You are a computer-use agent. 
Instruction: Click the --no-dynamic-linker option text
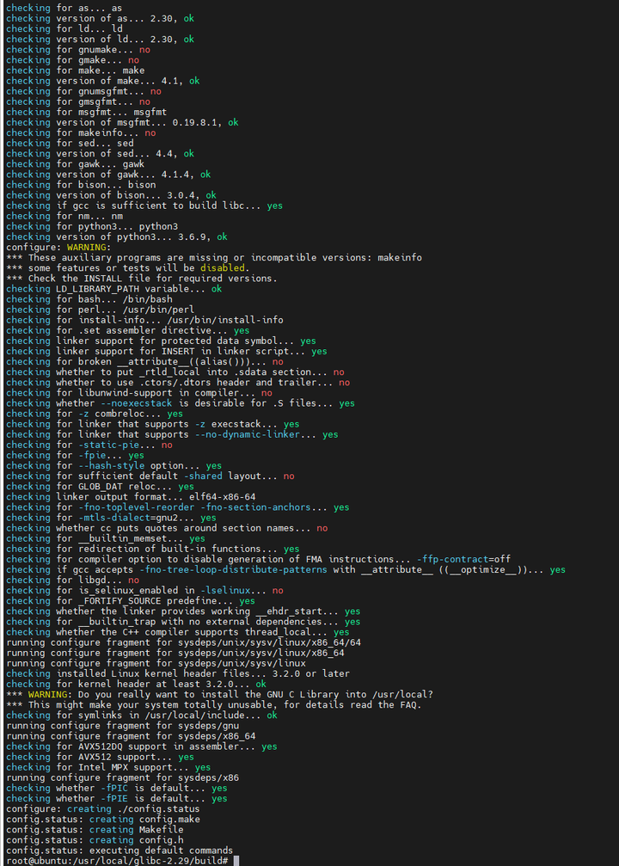tap(248, 434)
